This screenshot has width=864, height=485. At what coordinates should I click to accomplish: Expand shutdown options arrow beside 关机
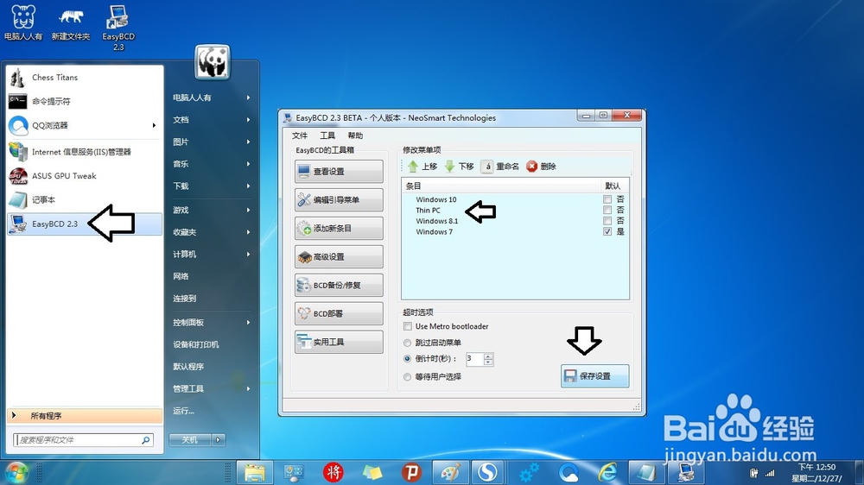click(219, 440)
